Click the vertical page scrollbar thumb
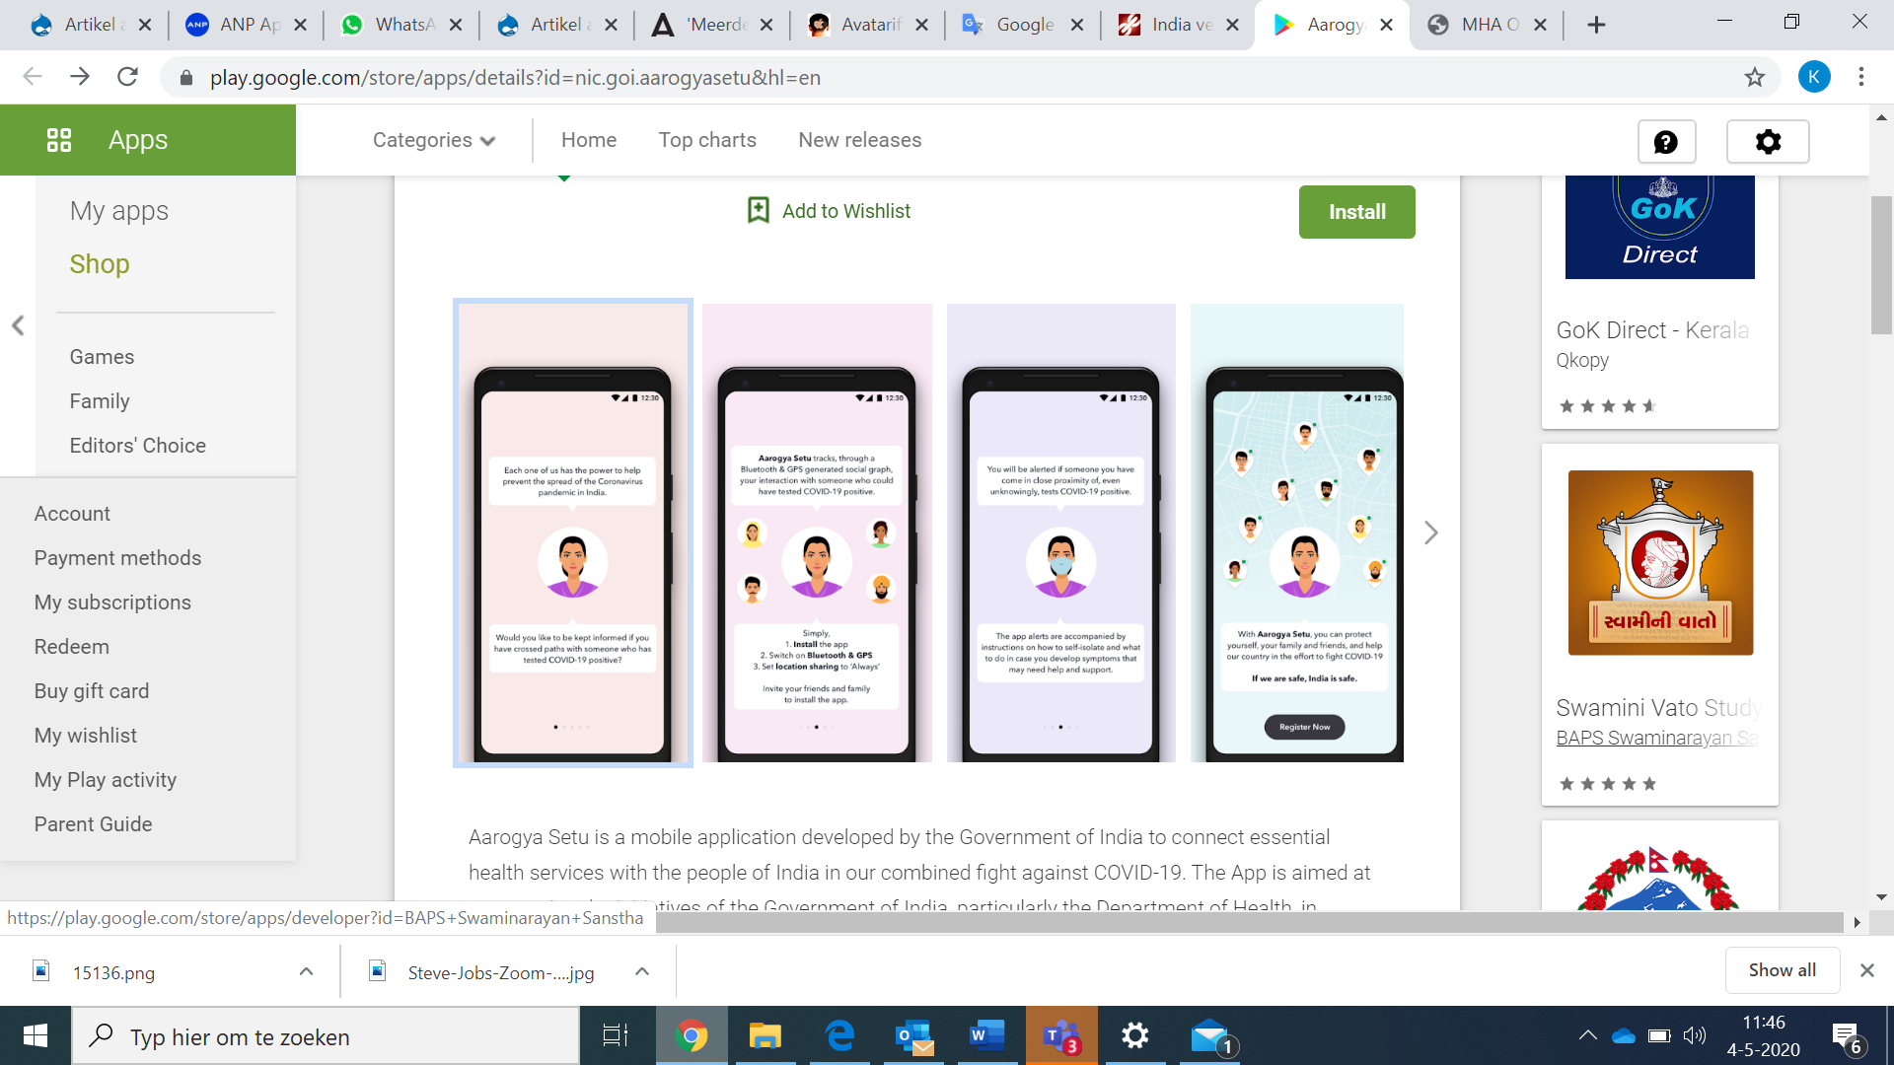1894x1065 pixels. click(1881, 264)
